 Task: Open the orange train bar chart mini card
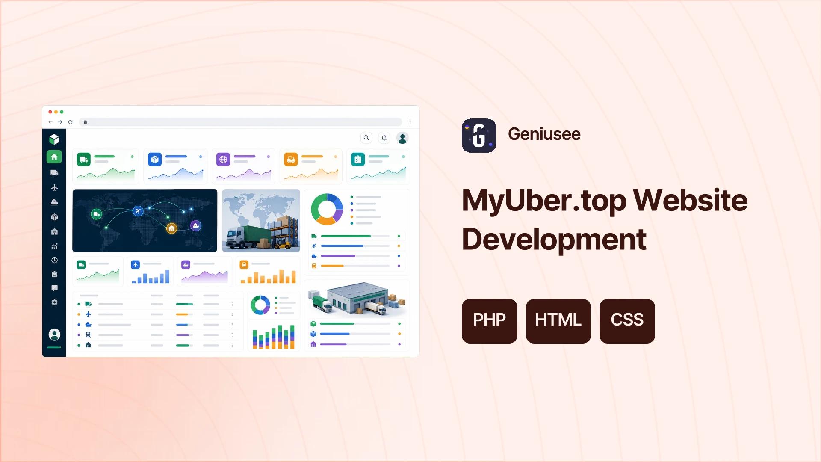pyautogui.click(x=268, y=272)
